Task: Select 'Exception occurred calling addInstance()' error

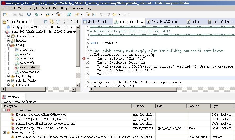Action: click(x=41, y=115)
